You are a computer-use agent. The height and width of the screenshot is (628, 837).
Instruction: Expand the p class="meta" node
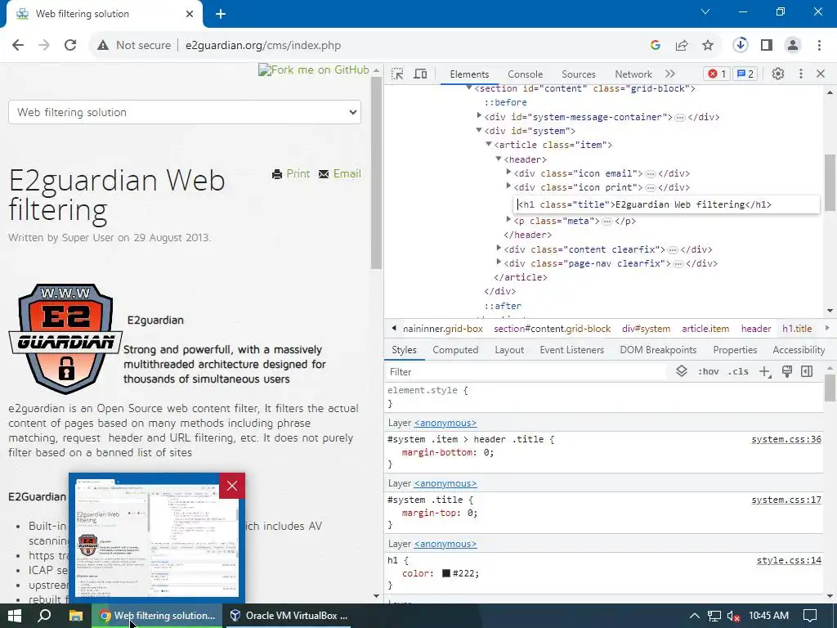[508, 219]
